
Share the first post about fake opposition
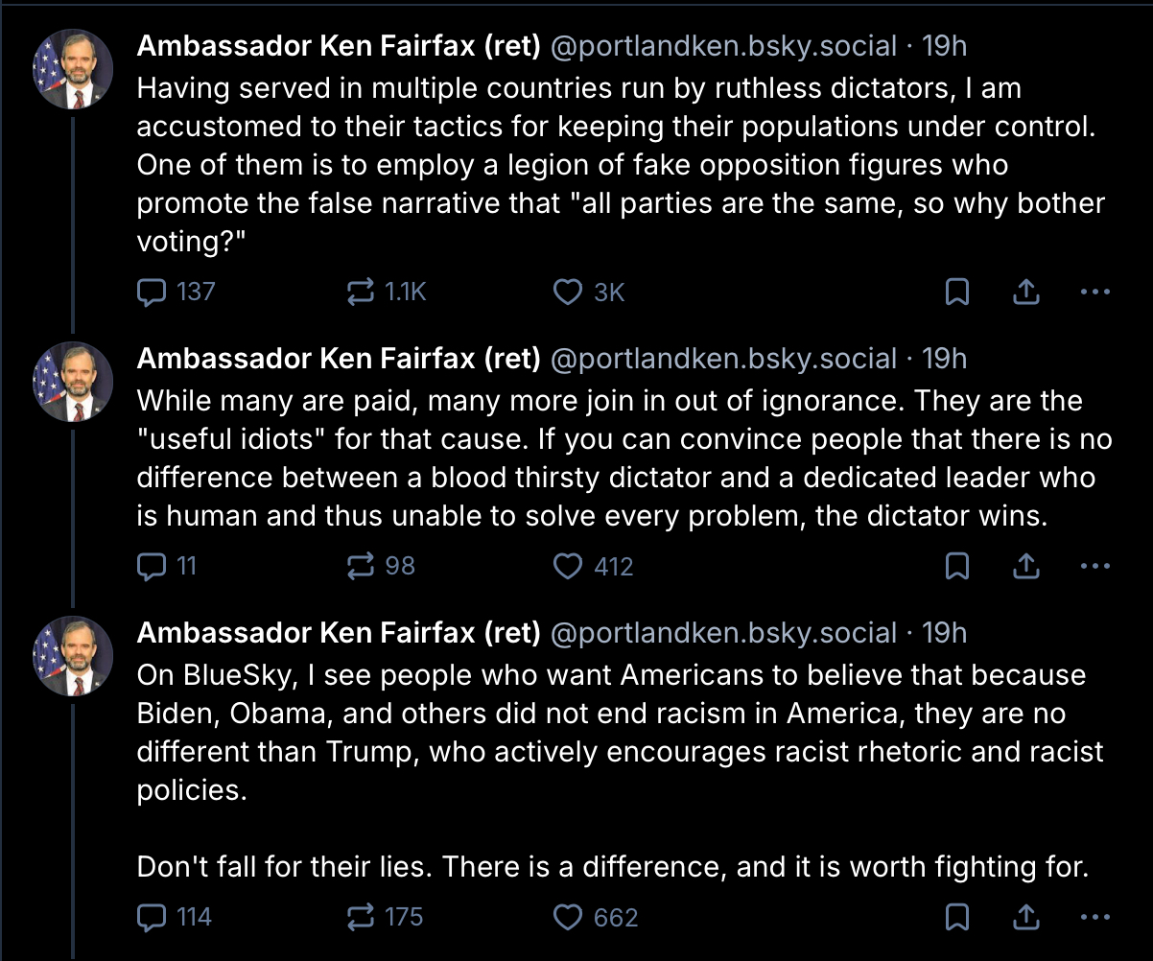[x=1026, y=292]
